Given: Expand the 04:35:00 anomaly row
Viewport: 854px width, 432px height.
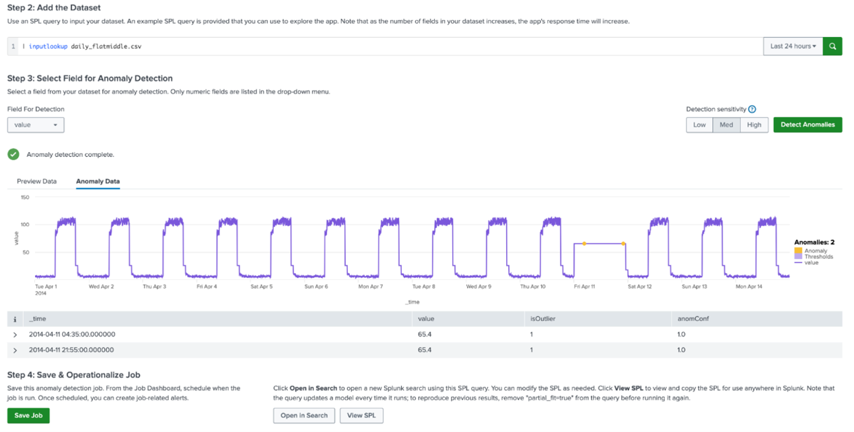Looking at the screenshot, I should coord(15,334).
